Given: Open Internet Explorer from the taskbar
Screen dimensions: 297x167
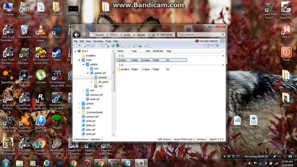Looking at the screenshot, I should click(x=46, y=163).
